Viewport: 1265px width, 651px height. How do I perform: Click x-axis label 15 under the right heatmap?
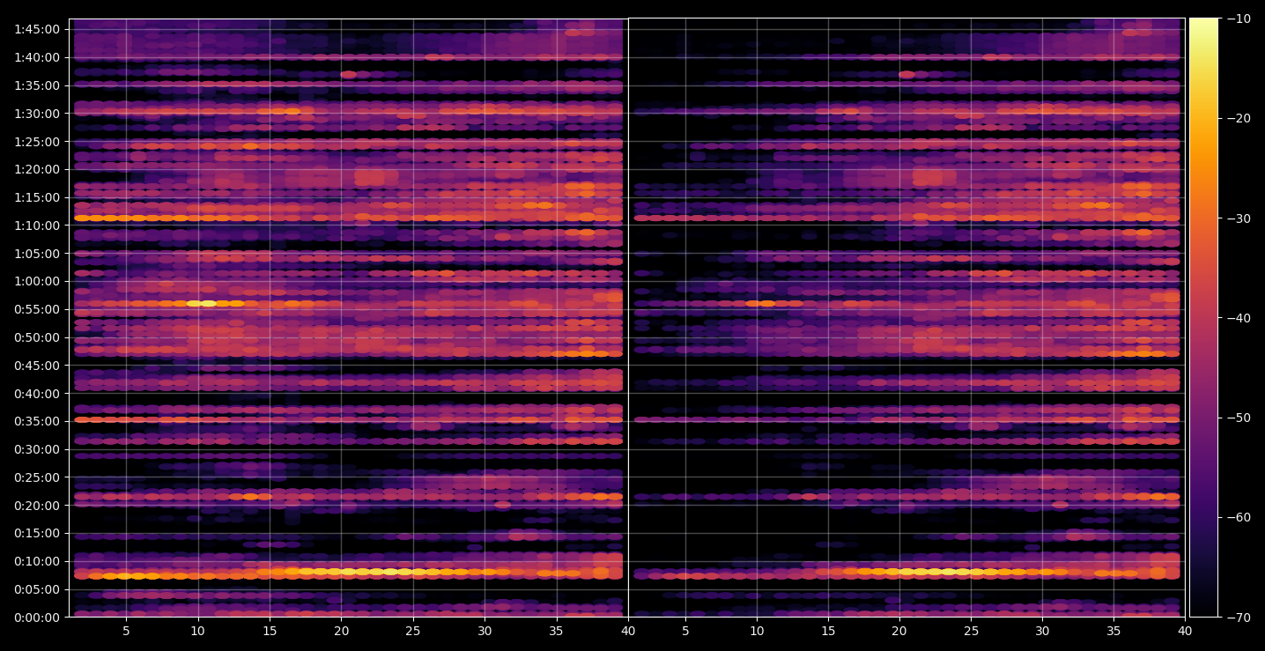tap(828, 632)
